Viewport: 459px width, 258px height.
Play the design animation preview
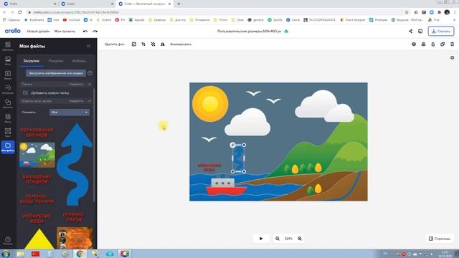pyautogui.click(x=261, y=239)
